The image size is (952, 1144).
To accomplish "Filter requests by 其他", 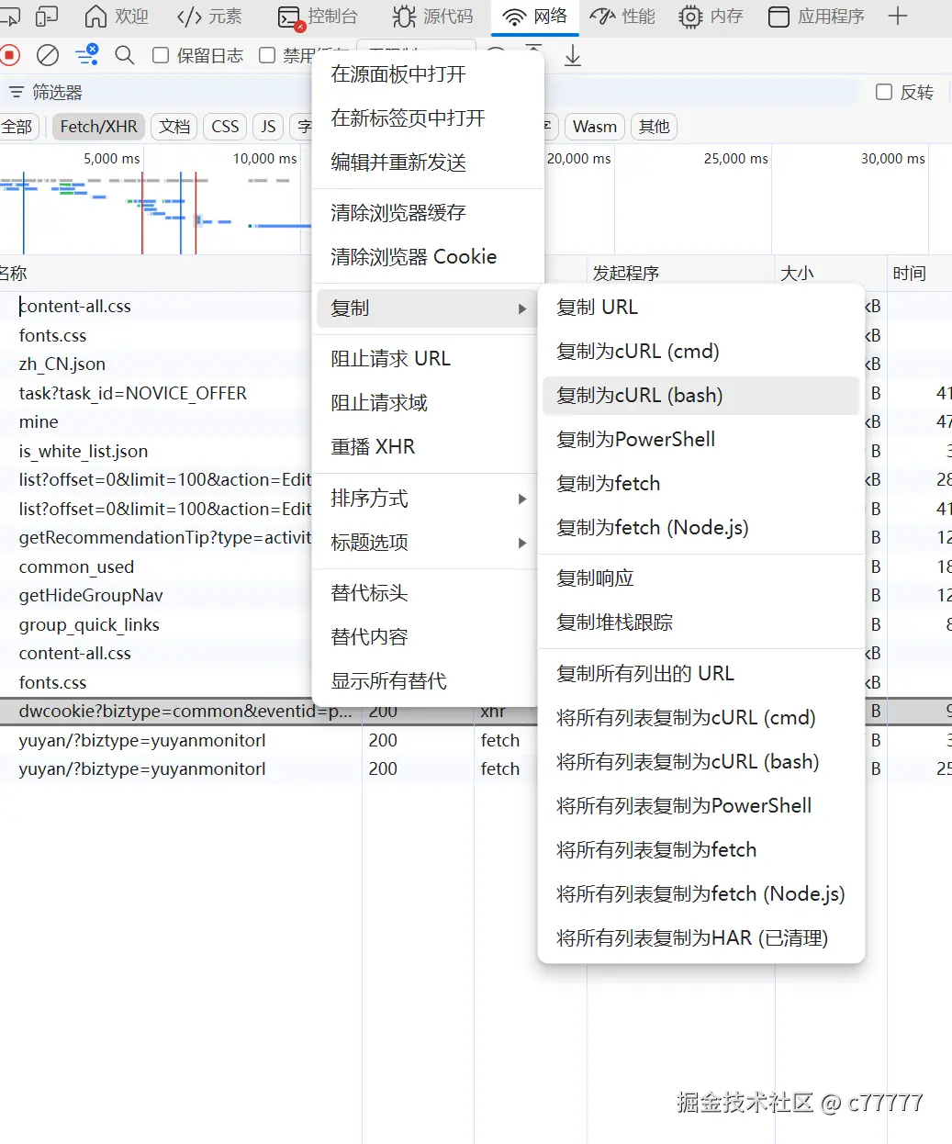I will pyautogui.click(x=655, y=127).
